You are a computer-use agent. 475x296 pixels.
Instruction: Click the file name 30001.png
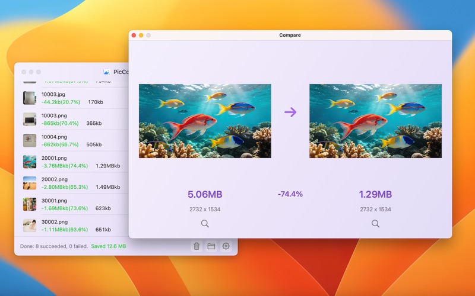(54, 201)
